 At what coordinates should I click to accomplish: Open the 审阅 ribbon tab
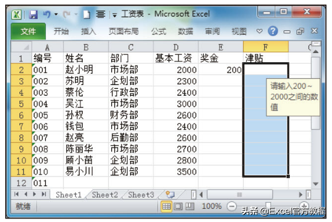(x=212, y=31)
